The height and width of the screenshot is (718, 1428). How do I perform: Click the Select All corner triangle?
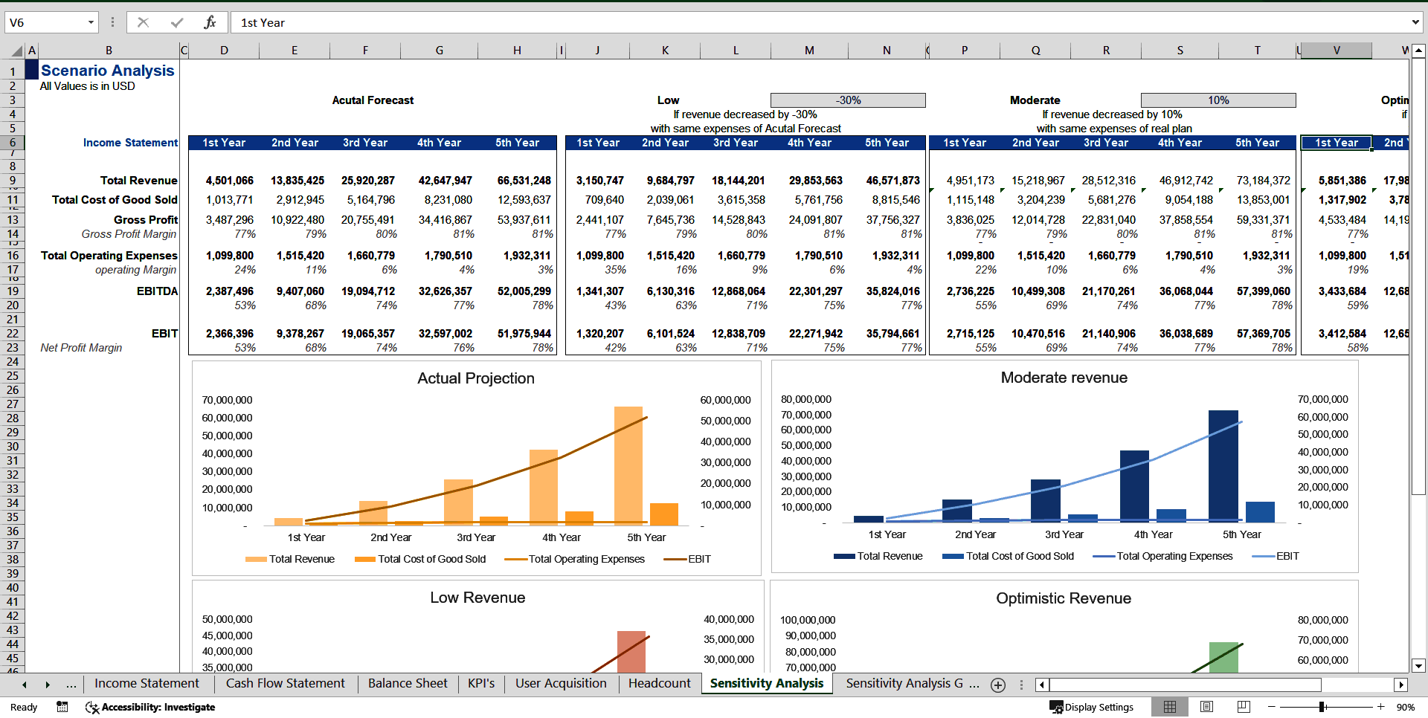click(x=16, y=51)
